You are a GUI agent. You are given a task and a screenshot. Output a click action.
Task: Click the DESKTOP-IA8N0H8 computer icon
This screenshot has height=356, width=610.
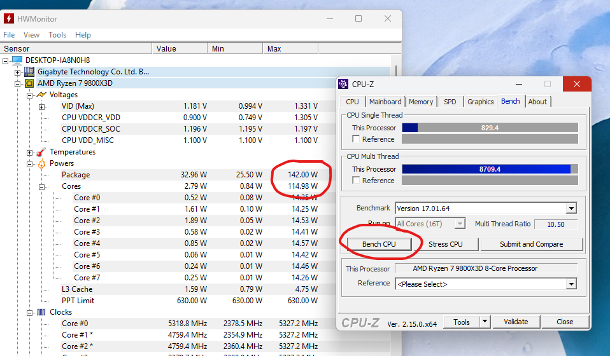(17, 60)
